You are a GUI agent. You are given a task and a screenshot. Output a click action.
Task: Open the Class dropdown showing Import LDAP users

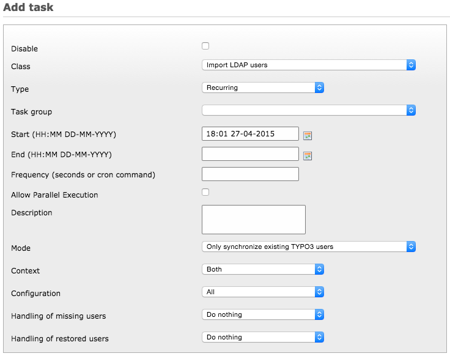pyautogui.click(x=308, y=65)
